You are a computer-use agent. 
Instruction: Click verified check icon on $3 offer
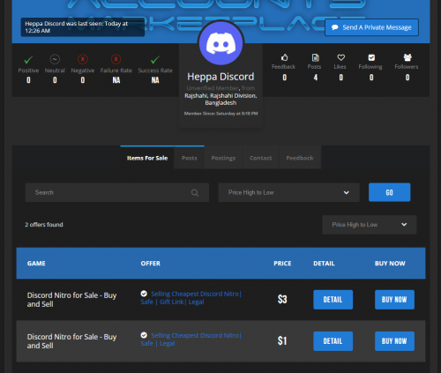coord(144,294)
